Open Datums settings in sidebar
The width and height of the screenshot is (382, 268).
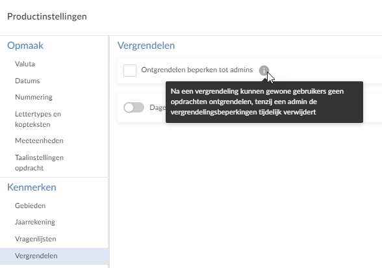pos(27,81)
